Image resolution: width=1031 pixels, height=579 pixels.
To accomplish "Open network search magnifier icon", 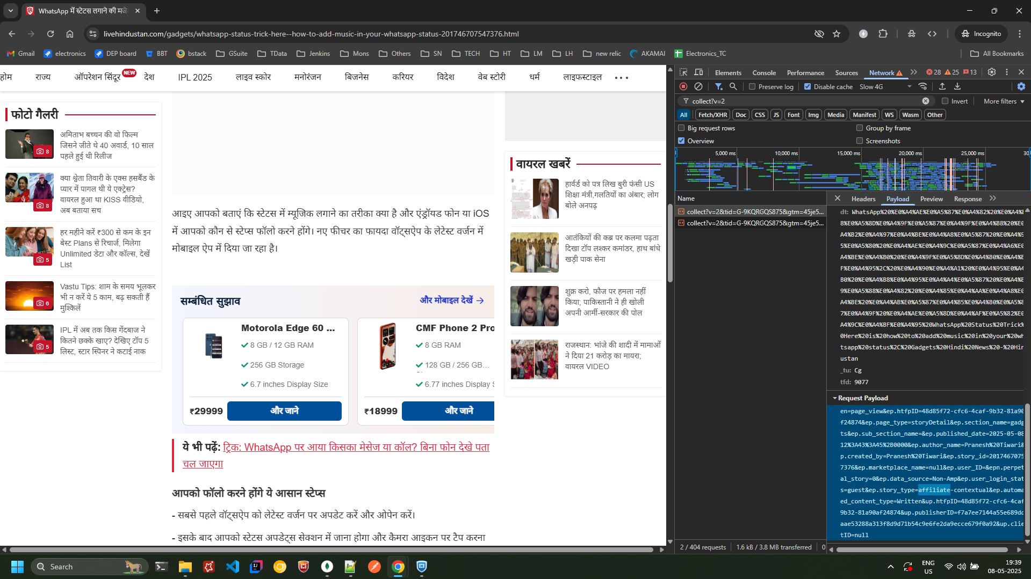I will 733,86.
